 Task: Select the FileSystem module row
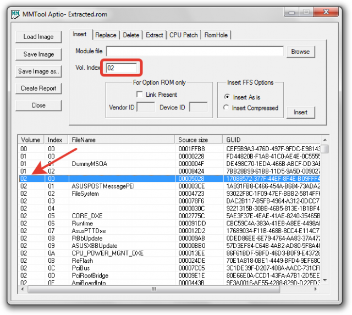tap(169, 194)
